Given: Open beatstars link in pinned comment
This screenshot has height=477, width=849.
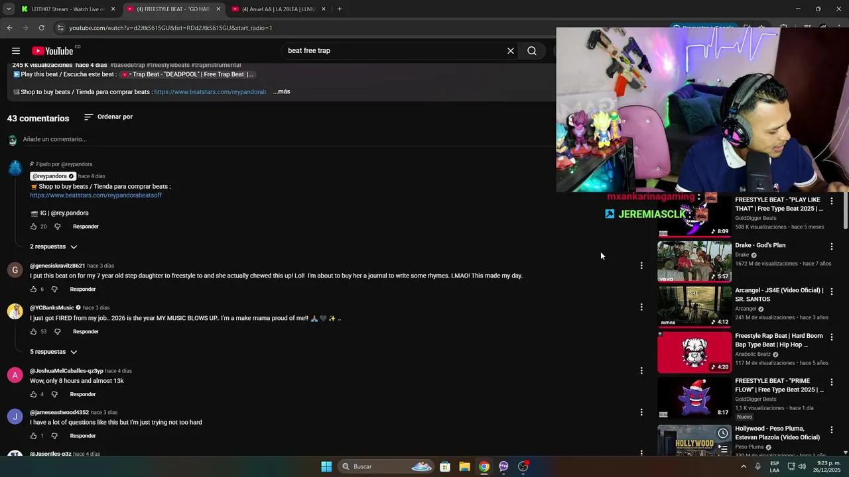Looking at the screenshot, I should click(x=96, y=195).
